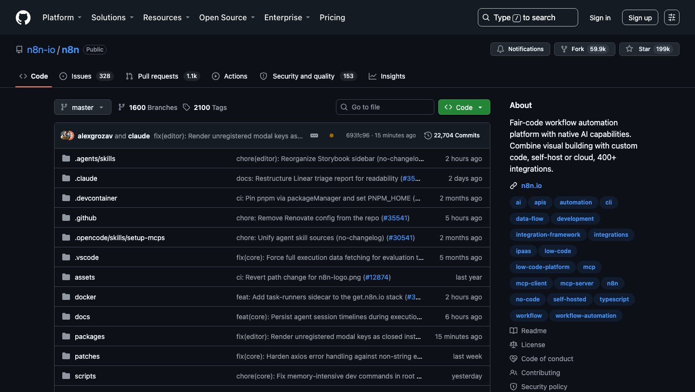Click the Type / to search field
Screen dimensions: 695x392
528,17
